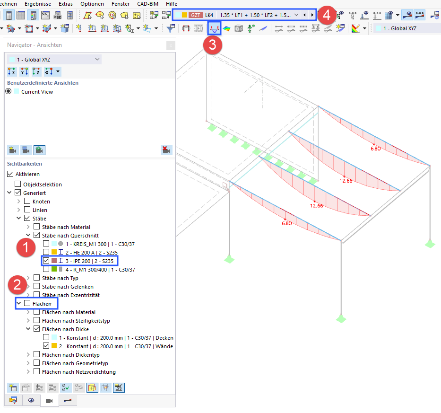
Task: Click the yellow overlapping squares union icon
Action: 92,387
